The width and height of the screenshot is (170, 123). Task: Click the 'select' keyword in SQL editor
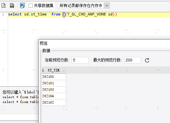[x=15, y=14]
